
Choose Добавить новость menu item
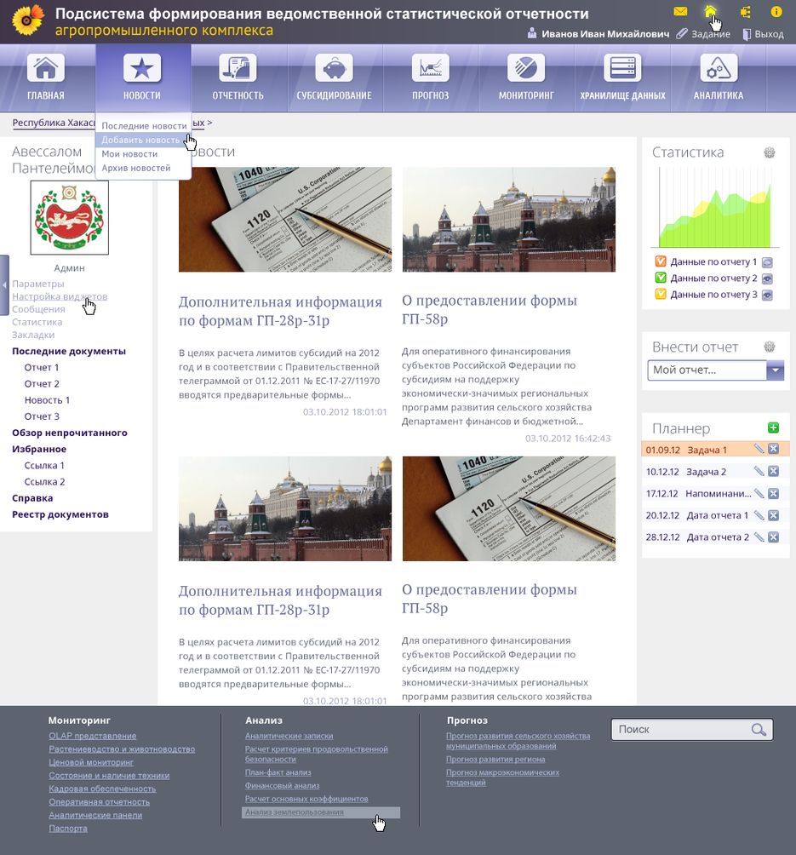(x=143, y=141)
